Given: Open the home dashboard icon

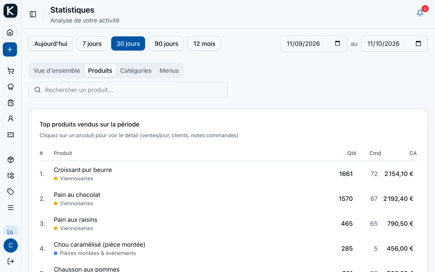Looking at the screenshot, I should [10, 33].
